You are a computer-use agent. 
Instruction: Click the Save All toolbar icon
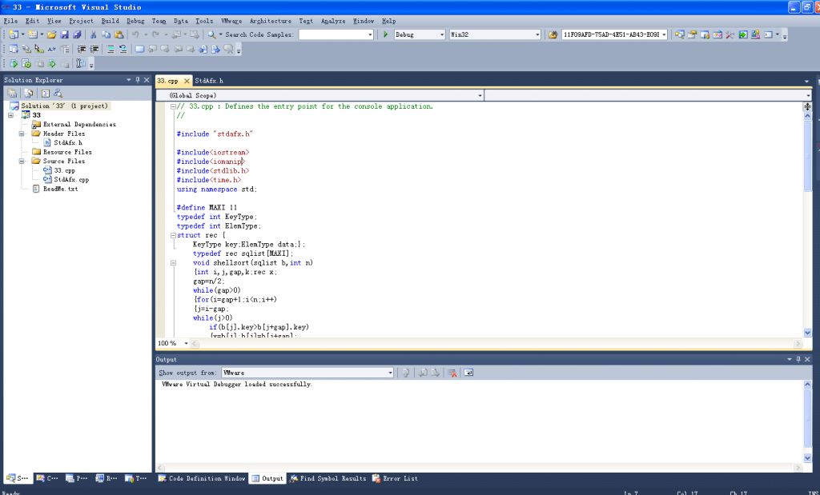click(x=77, y=34)
